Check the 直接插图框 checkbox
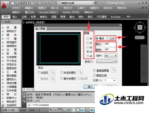Screen dimensions: 149x113 click(94, 70)
